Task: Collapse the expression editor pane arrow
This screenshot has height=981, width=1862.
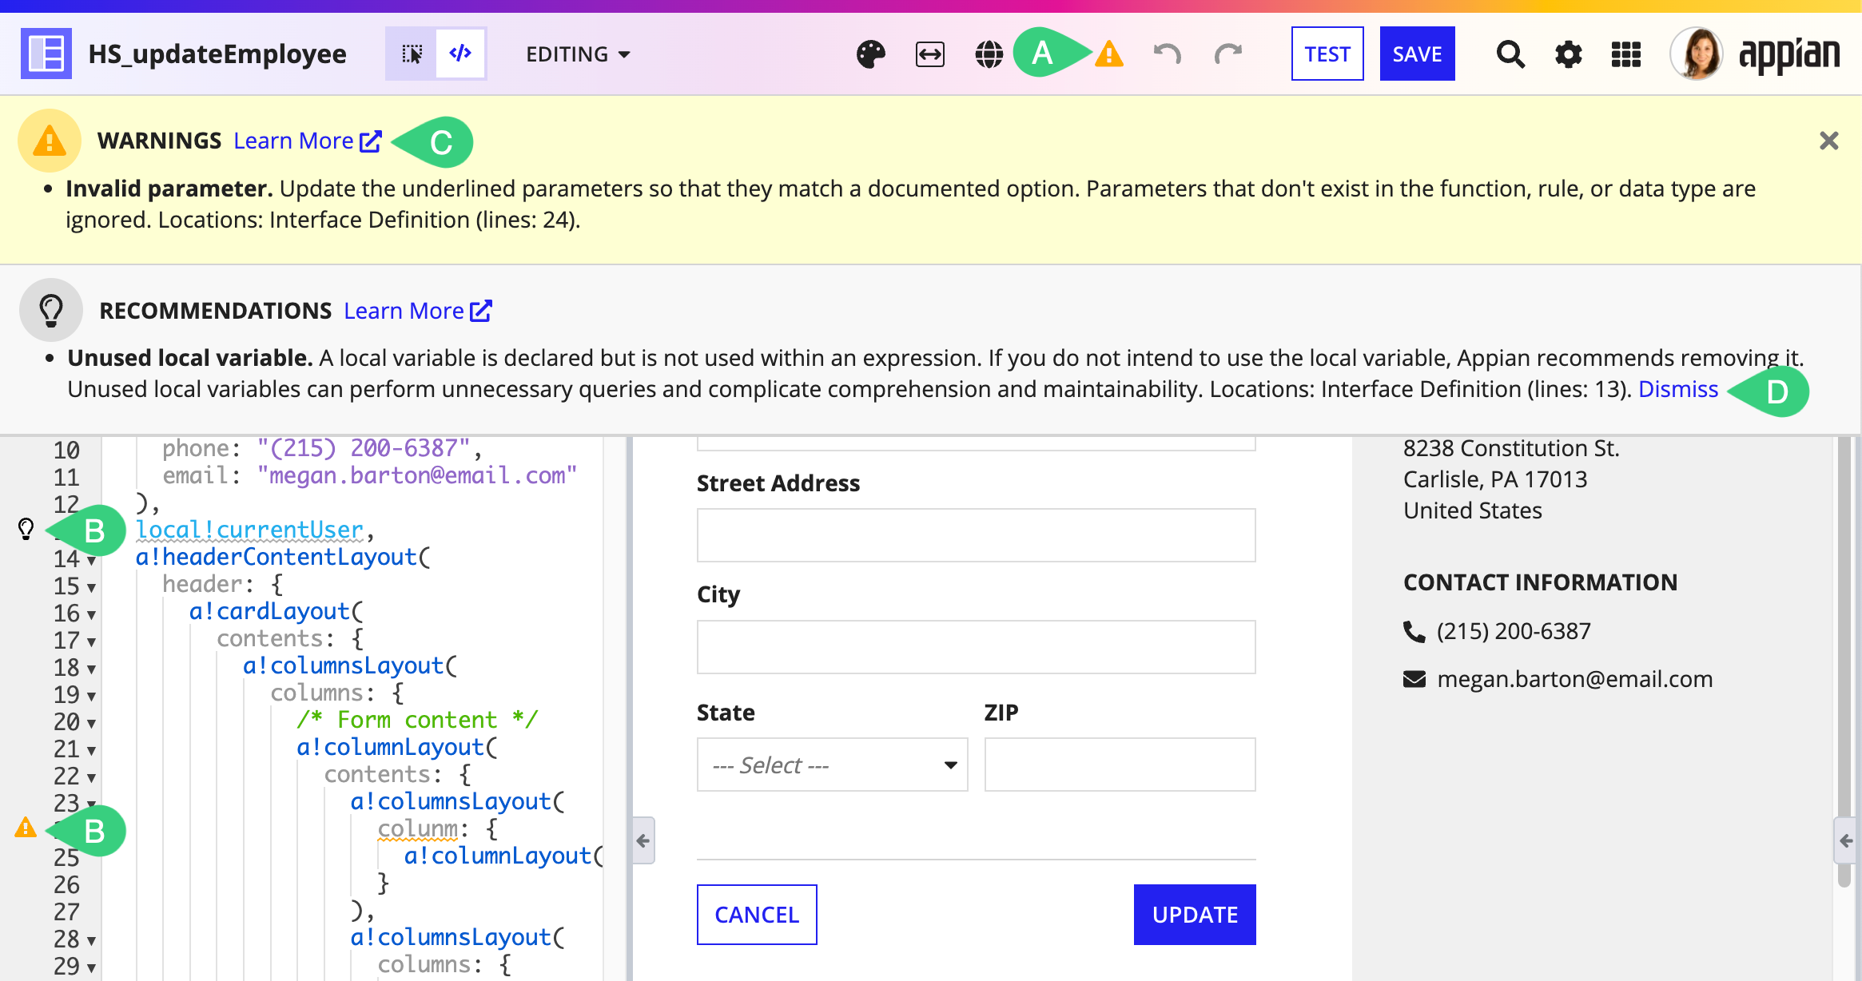Action: click(x=643, y=840)
